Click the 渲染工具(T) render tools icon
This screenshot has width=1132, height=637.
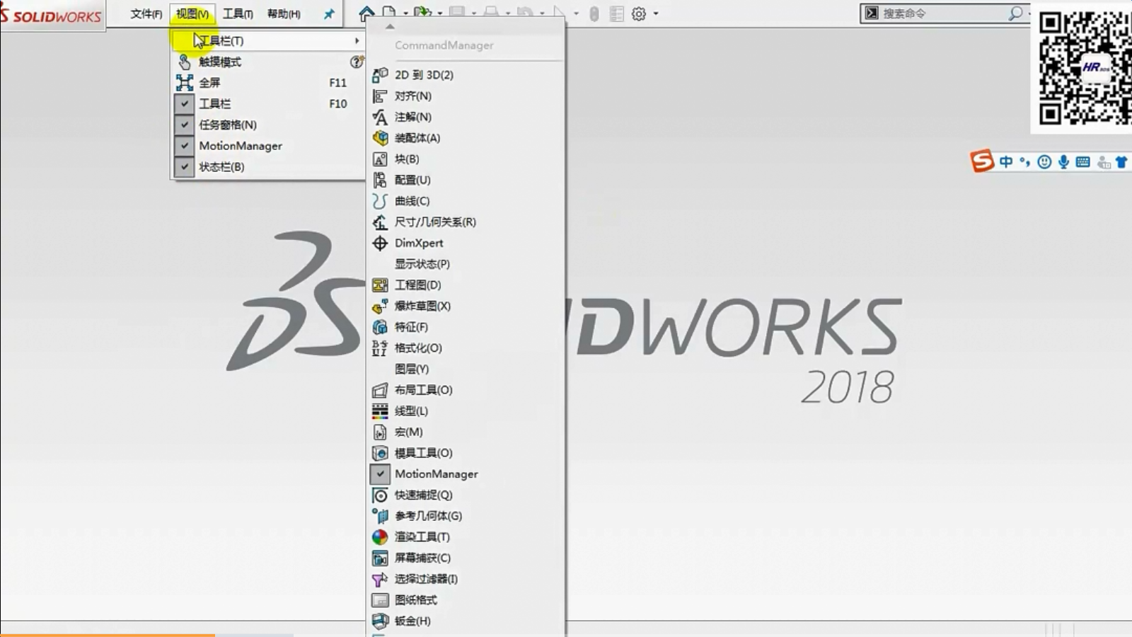380,537
